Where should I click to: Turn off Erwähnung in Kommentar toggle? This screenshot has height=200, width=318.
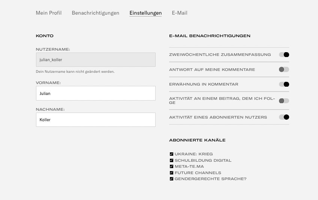tap(284, 84)
